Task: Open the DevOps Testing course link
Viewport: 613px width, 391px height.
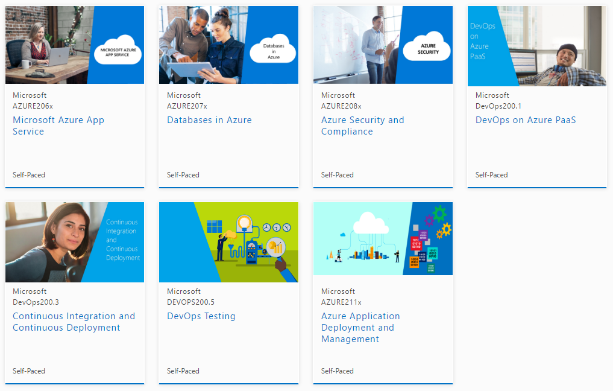Action: point(201,316)
